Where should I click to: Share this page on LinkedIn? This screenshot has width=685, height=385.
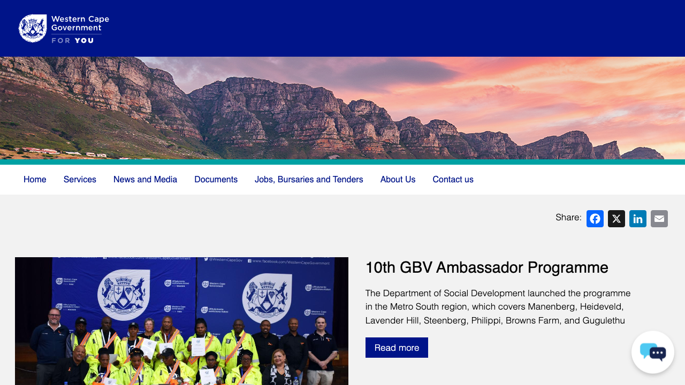[x=637, y=219]
